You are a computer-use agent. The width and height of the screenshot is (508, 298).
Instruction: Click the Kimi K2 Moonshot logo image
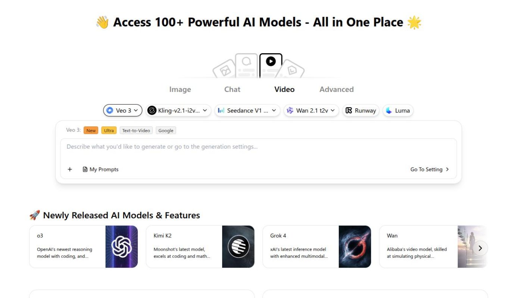(x=238, y=247)
